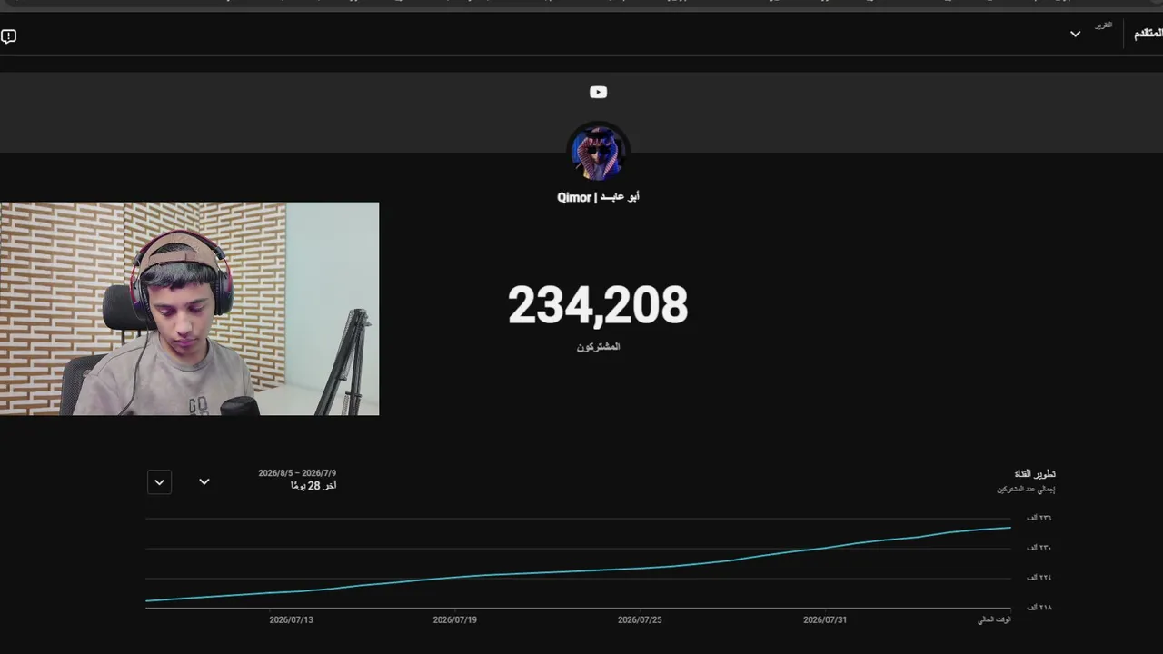The image size is (1163, 654).
Task: Click the ٢٣٦ ألف y-axis value
Action: 1039,518
